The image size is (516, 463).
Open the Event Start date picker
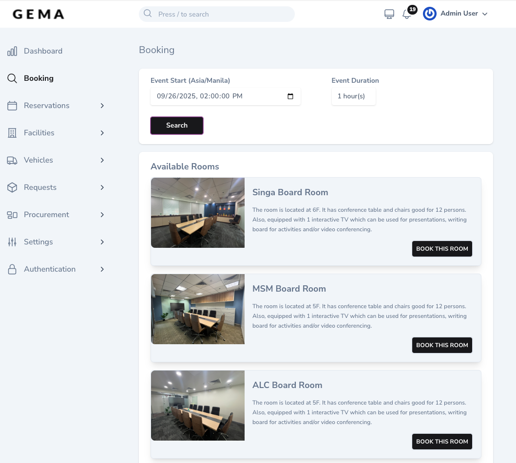(290, 96)
